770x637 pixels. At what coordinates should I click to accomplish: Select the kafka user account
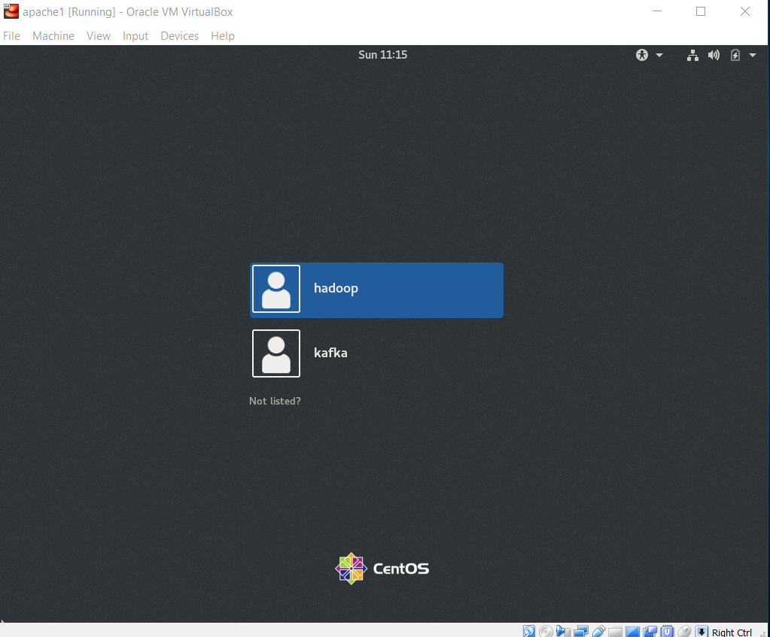tap(376, 353)
